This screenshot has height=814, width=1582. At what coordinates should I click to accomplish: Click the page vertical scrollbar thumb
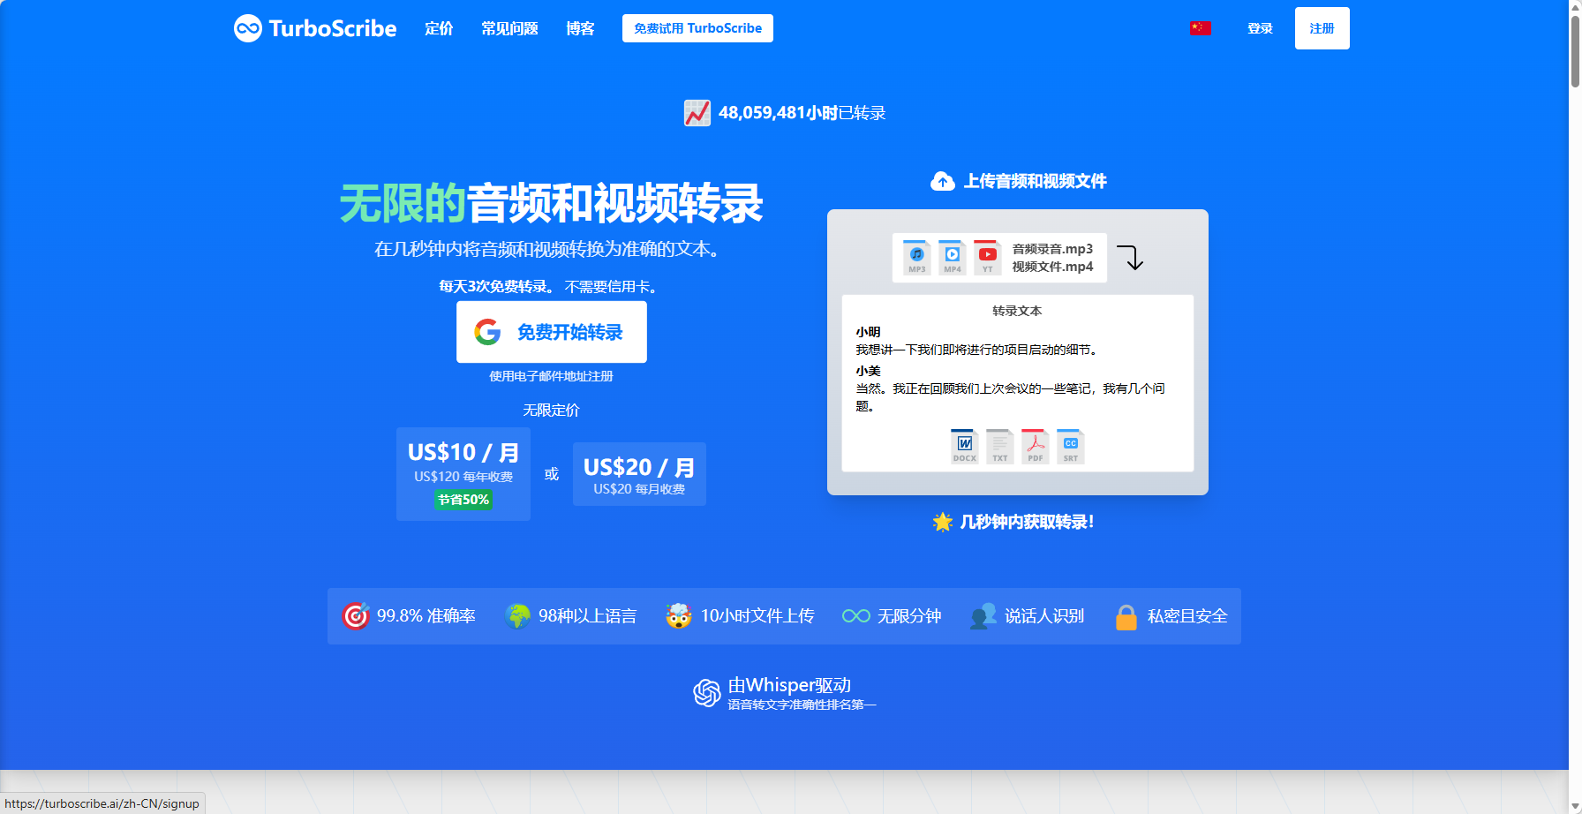[1575, 51]
